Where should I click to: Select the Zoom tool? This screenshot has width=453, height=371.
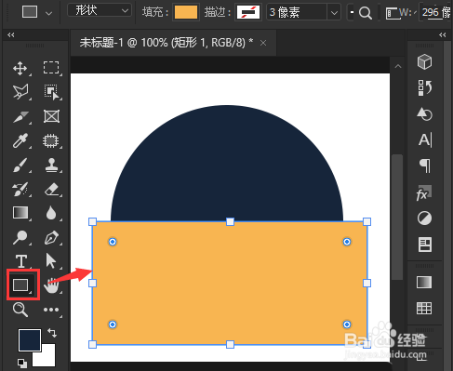(20, 310)
